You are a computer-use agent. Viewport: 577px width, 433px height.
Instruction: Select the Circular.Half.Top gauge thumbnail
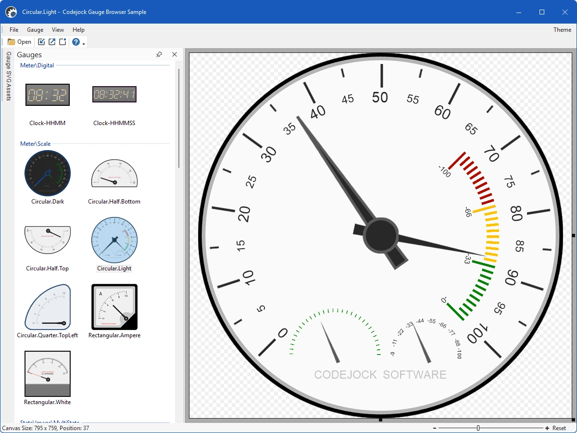pyautogui.click(x=48, y=240)
